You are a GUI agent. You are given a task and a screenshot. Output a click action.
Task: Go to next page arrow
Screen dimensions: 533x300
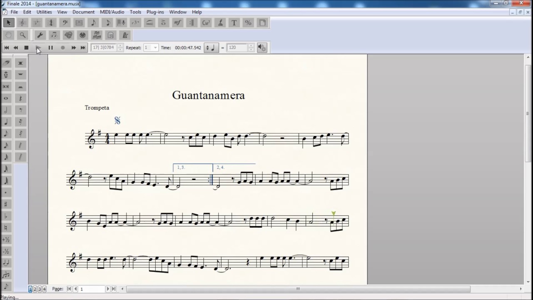(108, 289)
